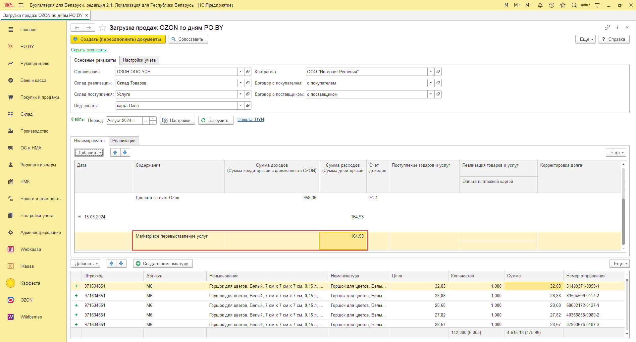The image size is (636, 342).
Task: Collapse the 15.08.2024 date group
Action: click(79, 217)
